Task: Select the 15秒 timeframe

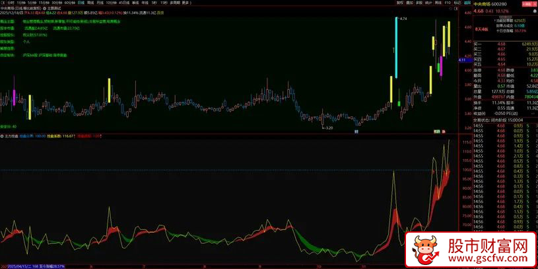Action: point(164,3)
